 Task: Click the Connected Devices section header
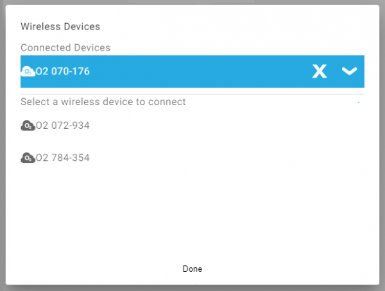(65, 48)
